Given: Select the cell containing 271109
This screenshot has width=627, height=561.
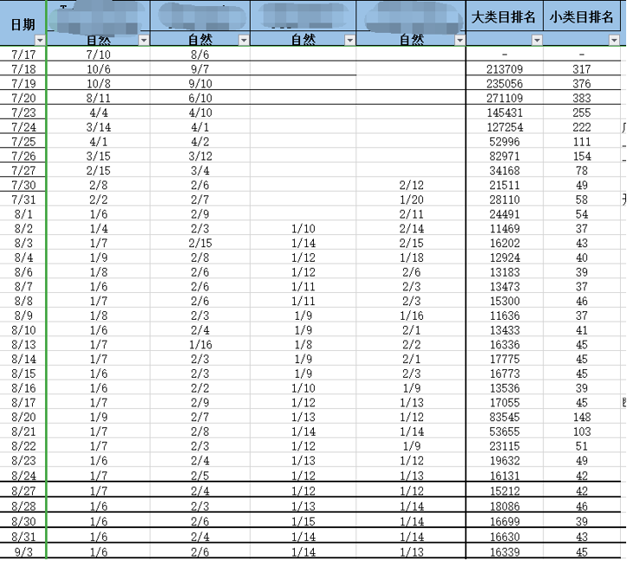Looking at the screenshot, I should coord(504,99).
